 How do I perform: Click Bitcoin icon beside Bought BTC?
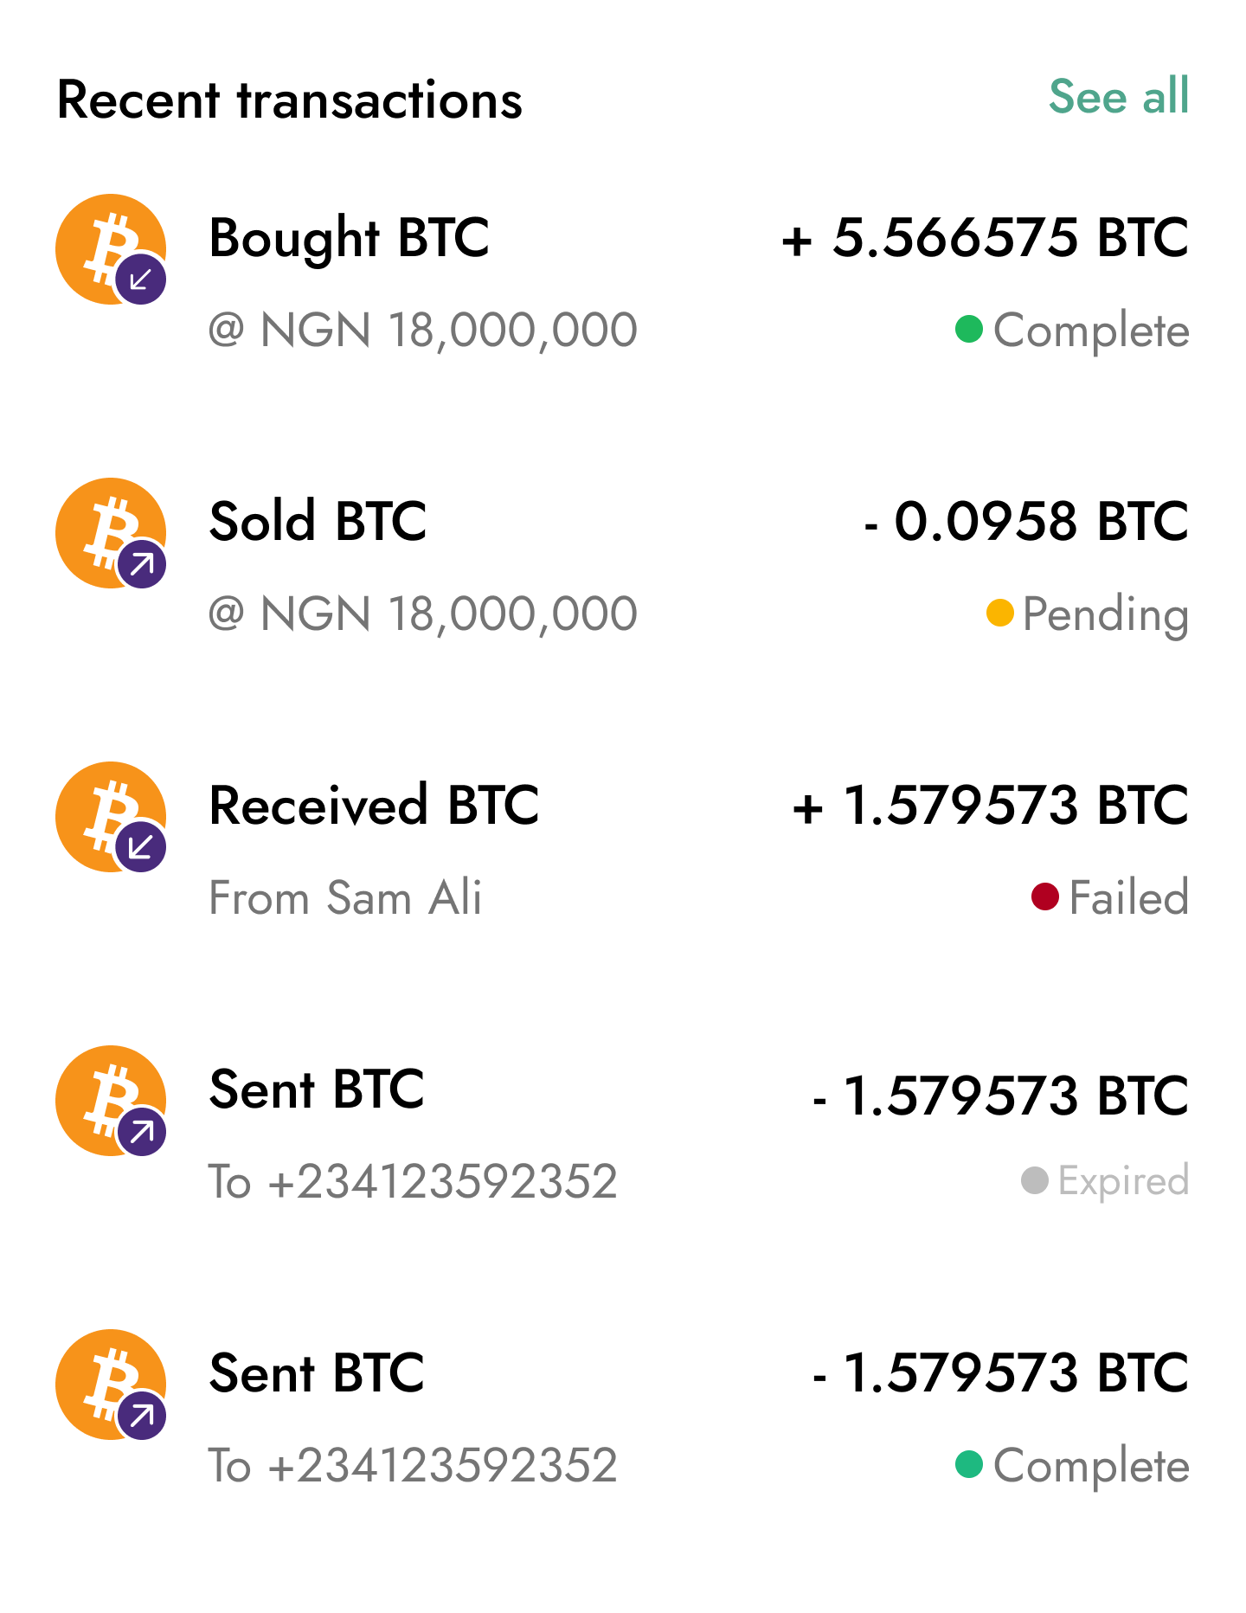click(x=110, y=248)
